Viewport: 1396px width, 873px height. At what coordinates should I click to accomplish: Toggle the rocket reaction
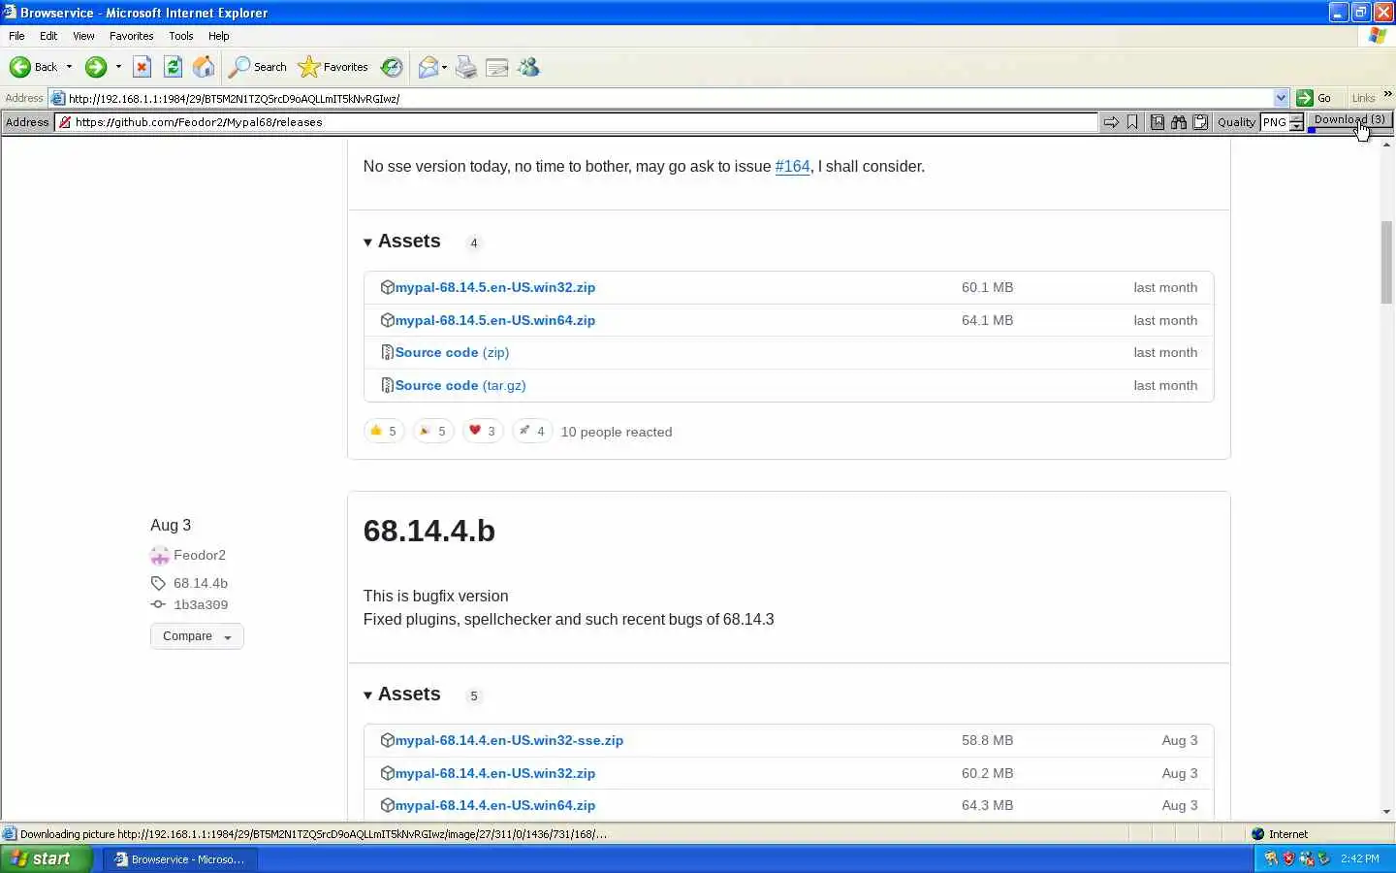pos(532,431)
